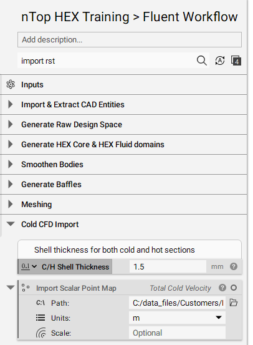The height and width of the screenshot is (345, 253).
Task: Open the 0.1 type dropdown for shell thickness
Action: [x=29, y=266]
